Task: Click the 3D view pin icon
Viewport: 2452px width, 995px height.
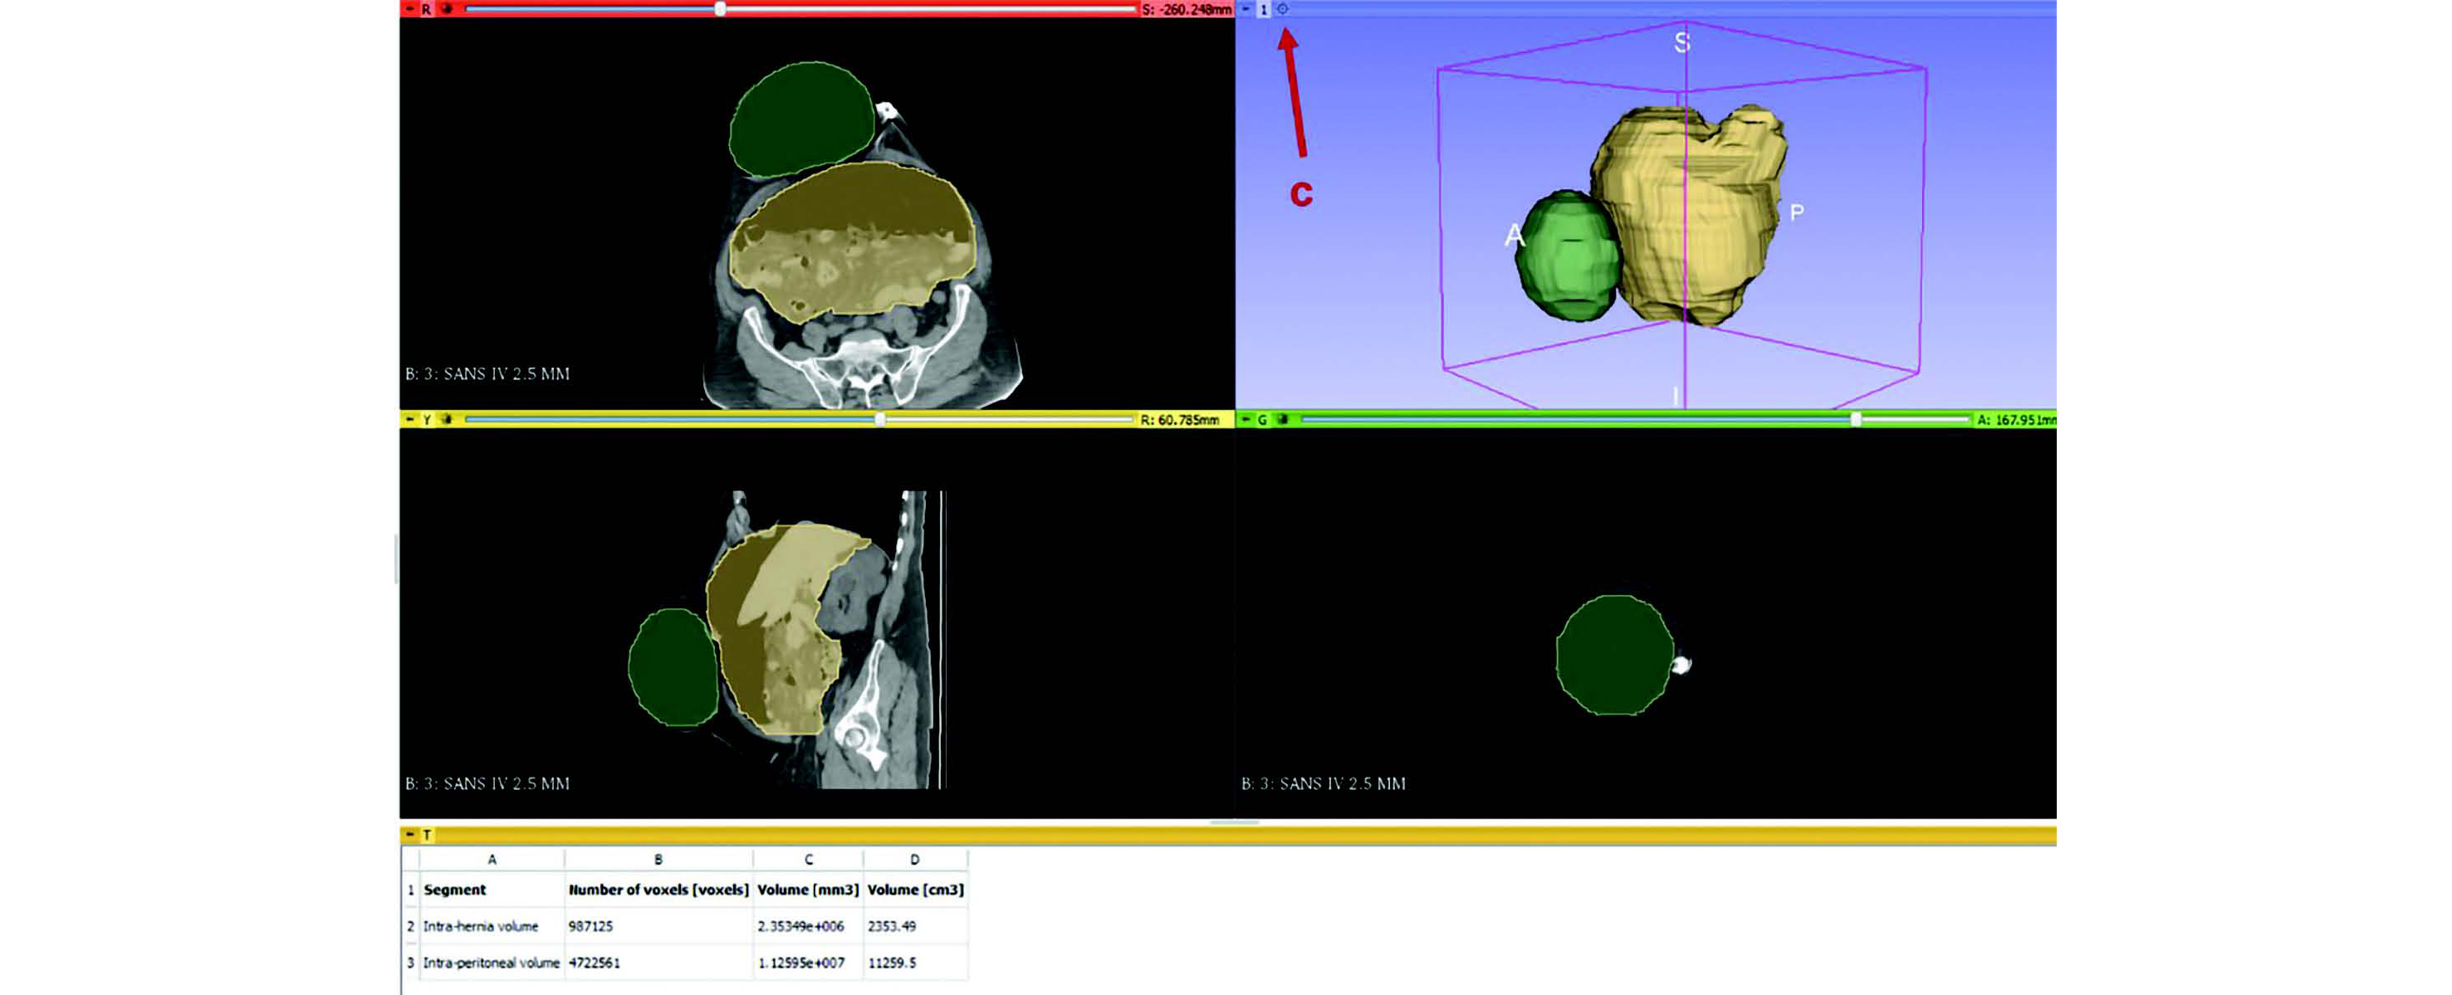Action: 1246,8
